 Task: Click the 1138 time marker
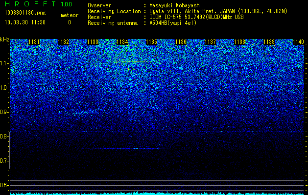pyautogui.click(x=239, y=42)
